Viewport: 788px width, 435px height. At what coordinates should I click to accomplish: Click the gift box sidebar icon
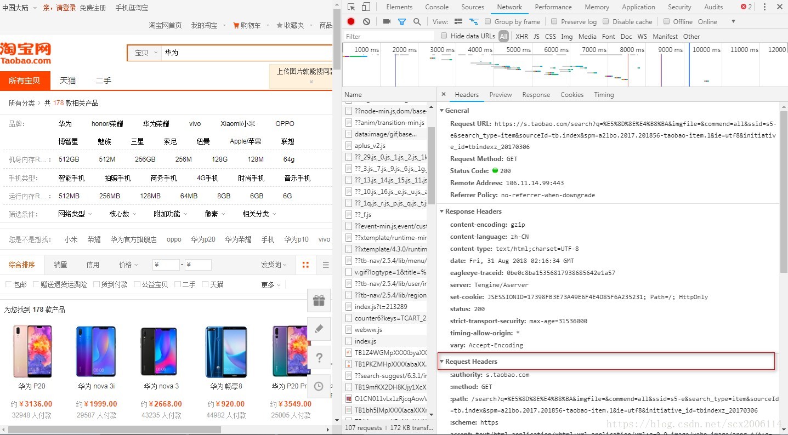(x=319, y=300)
